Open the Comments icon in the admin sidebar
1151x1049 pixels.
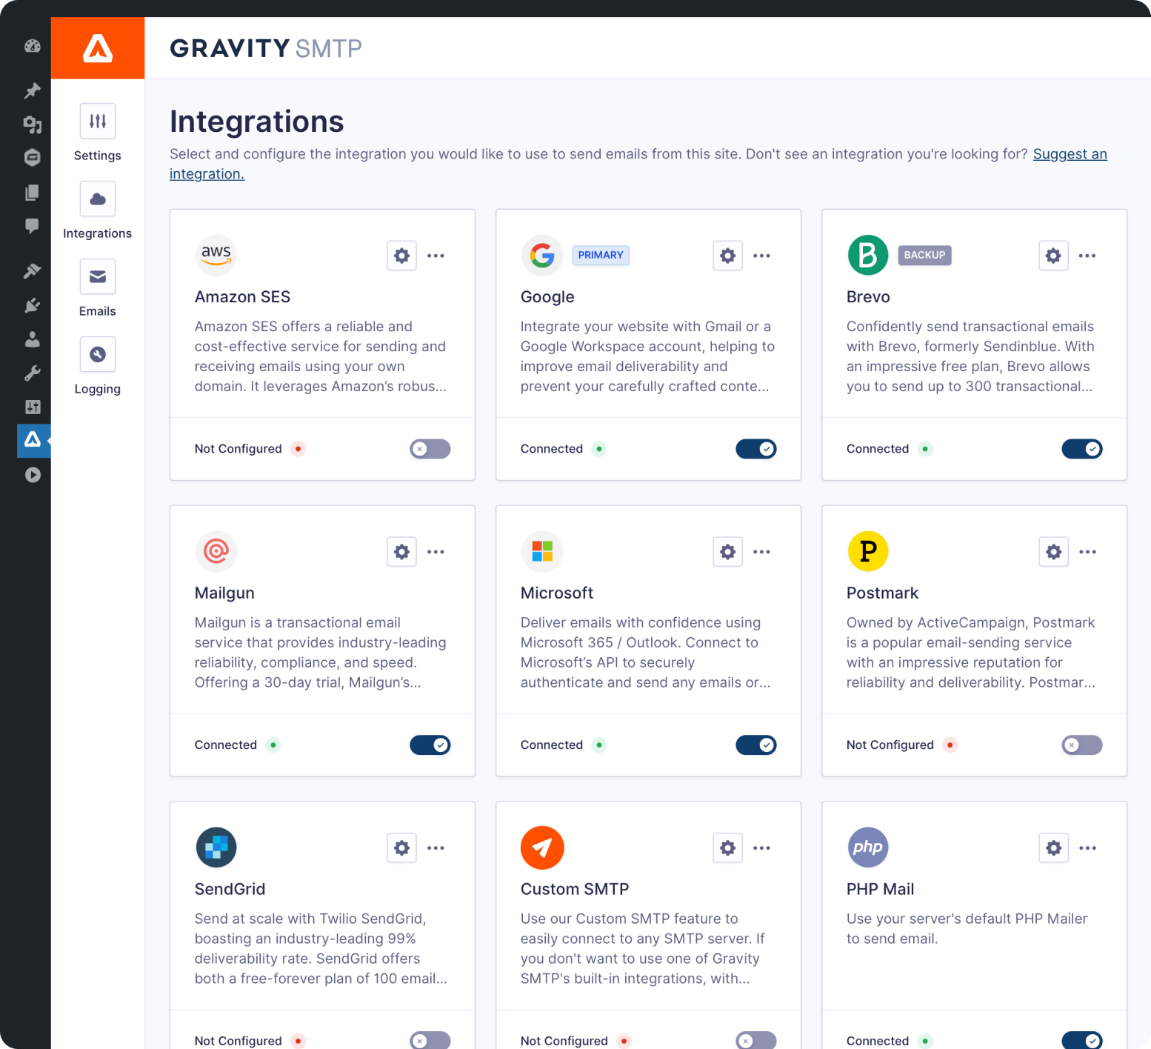(33, 226)
